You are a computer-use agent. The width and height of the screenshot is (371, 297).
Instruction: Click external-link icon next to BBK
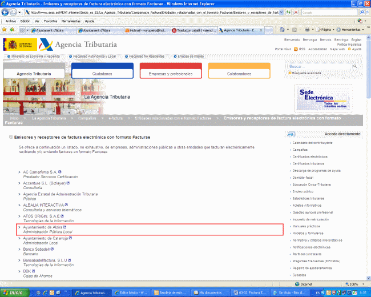point(33,271)
